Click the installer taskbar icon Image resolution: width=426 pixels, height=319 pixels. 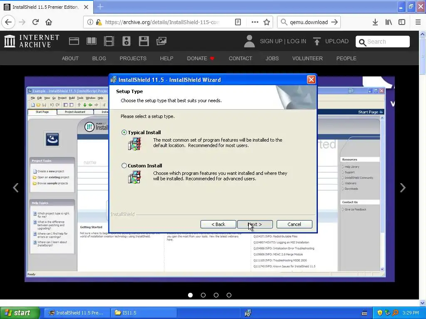click(x=248, y=313)
